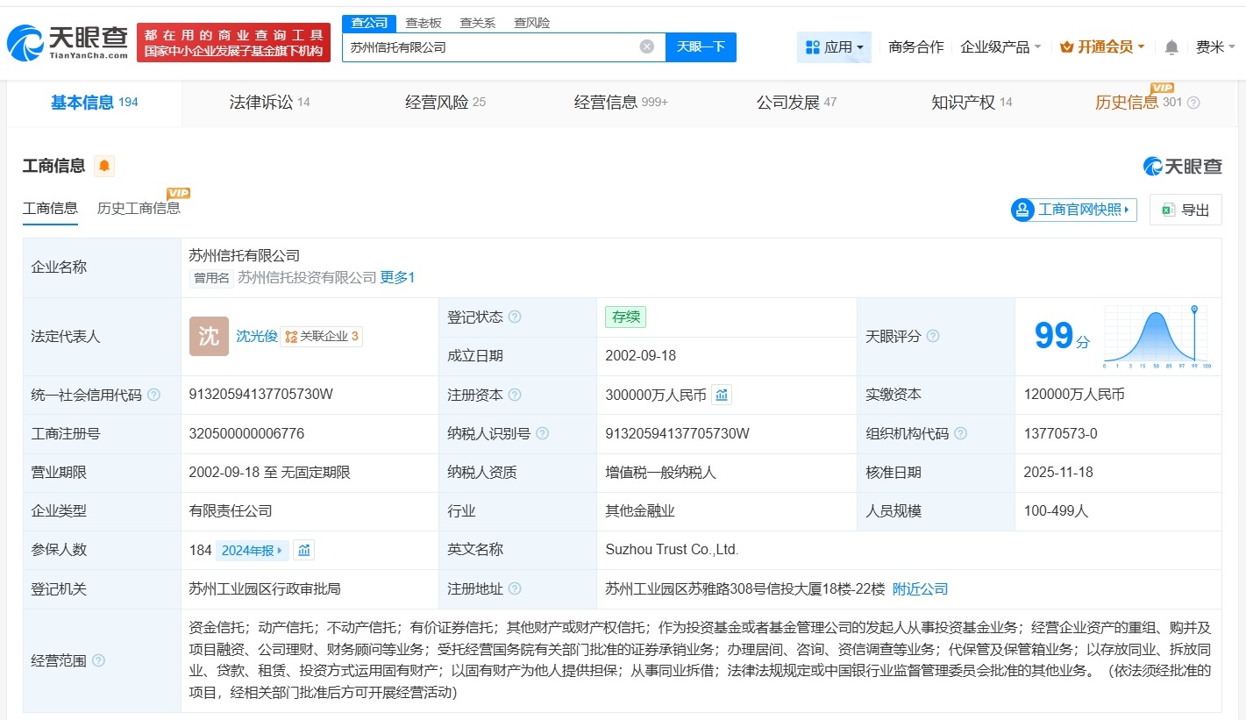Screen dimensions: 1246x720
Task: Click the help icon beside 天眼评分
Action: click(x=932, y=336)
